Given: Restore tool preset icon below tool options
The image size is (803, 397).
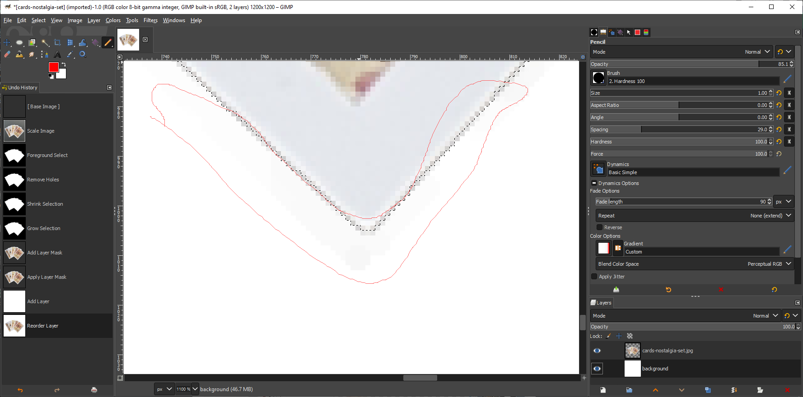Looking at the screenshot, I should pos(668,290).
